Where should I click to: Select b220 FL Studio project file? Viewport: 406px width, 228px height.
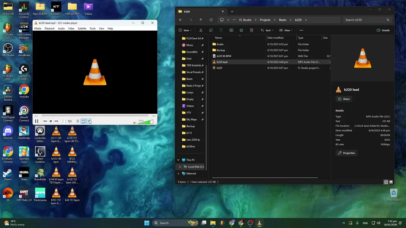pyautogui.click(x=271, y=68)
